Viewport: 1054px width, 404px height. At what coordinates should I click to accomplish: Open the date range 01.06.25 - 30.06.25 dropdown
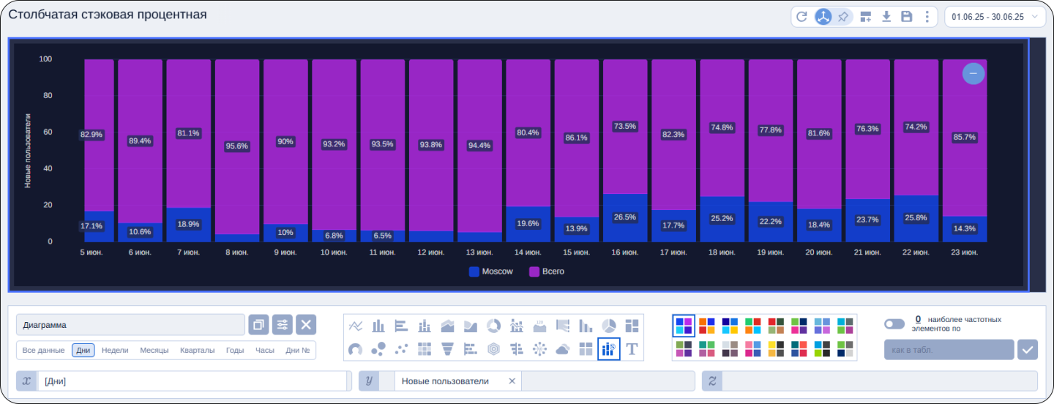[995, 17]
